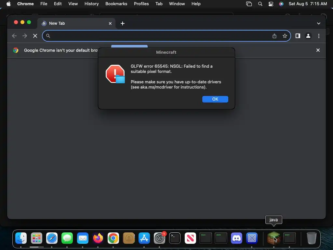
Task: Open the Tab menu
Action: point(159,4)
